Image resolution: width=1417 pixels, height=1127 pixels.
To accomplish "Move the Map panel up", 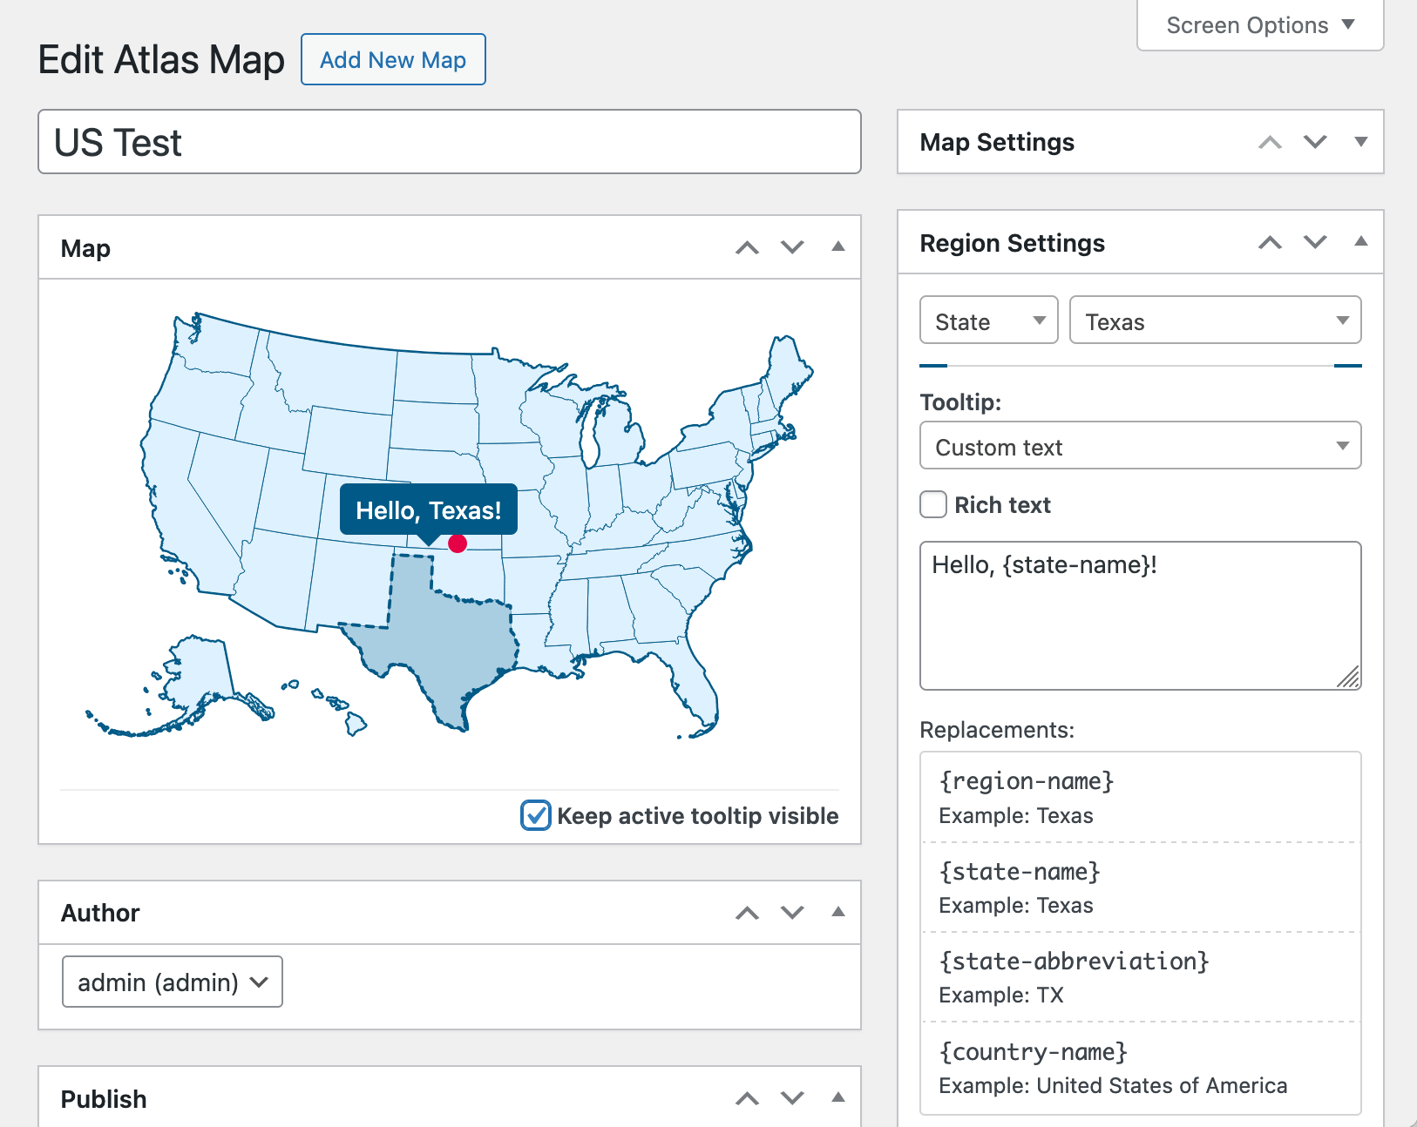I will click(747, 247).
